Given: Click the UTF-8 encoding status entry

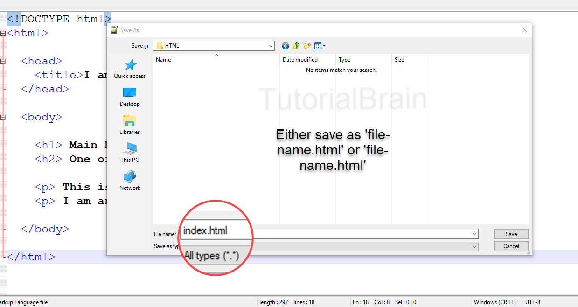Looking at the screenshot, I should coord(533,302).
